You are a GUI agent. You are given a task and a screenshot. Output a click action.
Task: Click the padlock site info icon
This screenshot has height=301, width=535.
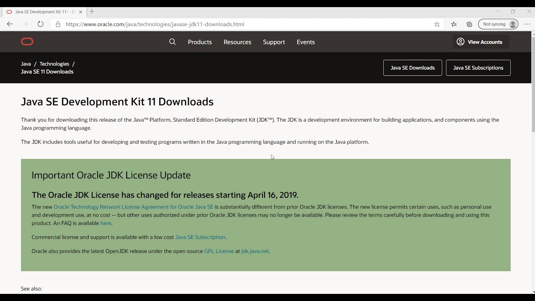coord(58,24)
